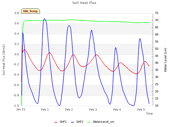Click the 'Feb 2' x-axis label

[69, 110]
